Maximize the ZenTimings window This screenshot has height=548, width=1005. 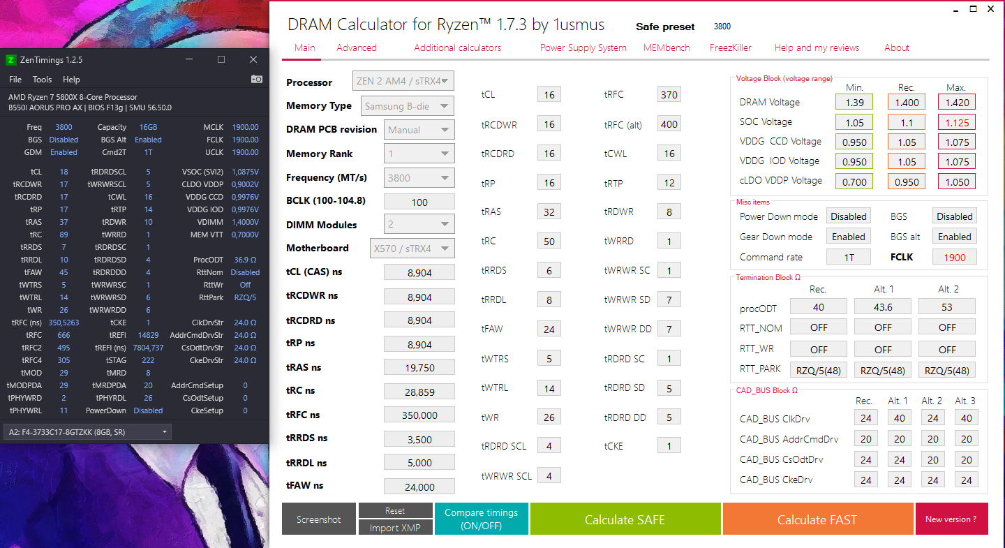(x=221, y=60)
